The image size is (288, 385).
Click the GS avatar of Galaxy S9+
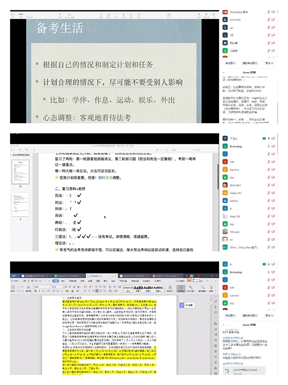[225, 193]
